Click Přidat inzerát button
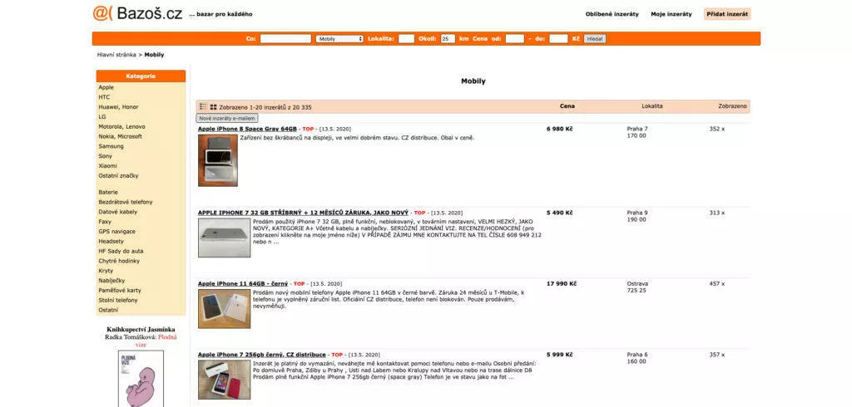This screenshot has width=852, height=407. tap(727, 14)
